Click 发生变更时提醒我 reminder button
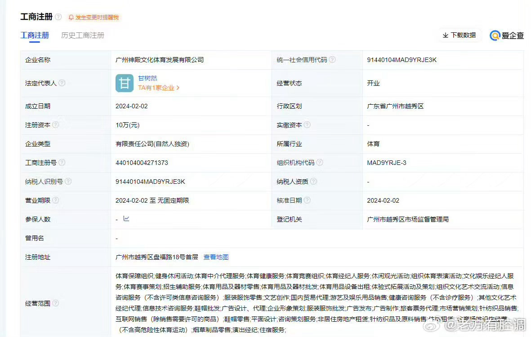This screenshot has height=337, width=531. point(94,17)
